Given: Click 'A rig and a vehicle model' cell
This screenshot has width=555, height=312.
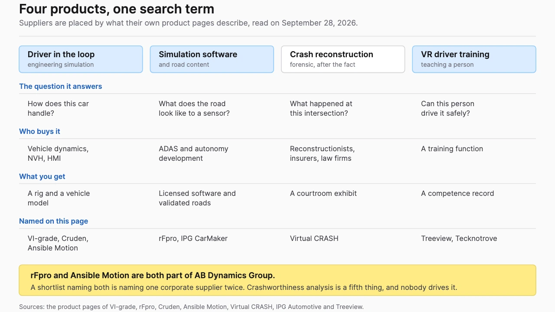Looking at the screenshot, I should 59,198.
